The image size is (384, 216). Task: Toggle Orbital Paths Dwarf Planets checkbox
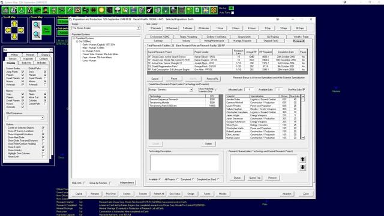45,78
